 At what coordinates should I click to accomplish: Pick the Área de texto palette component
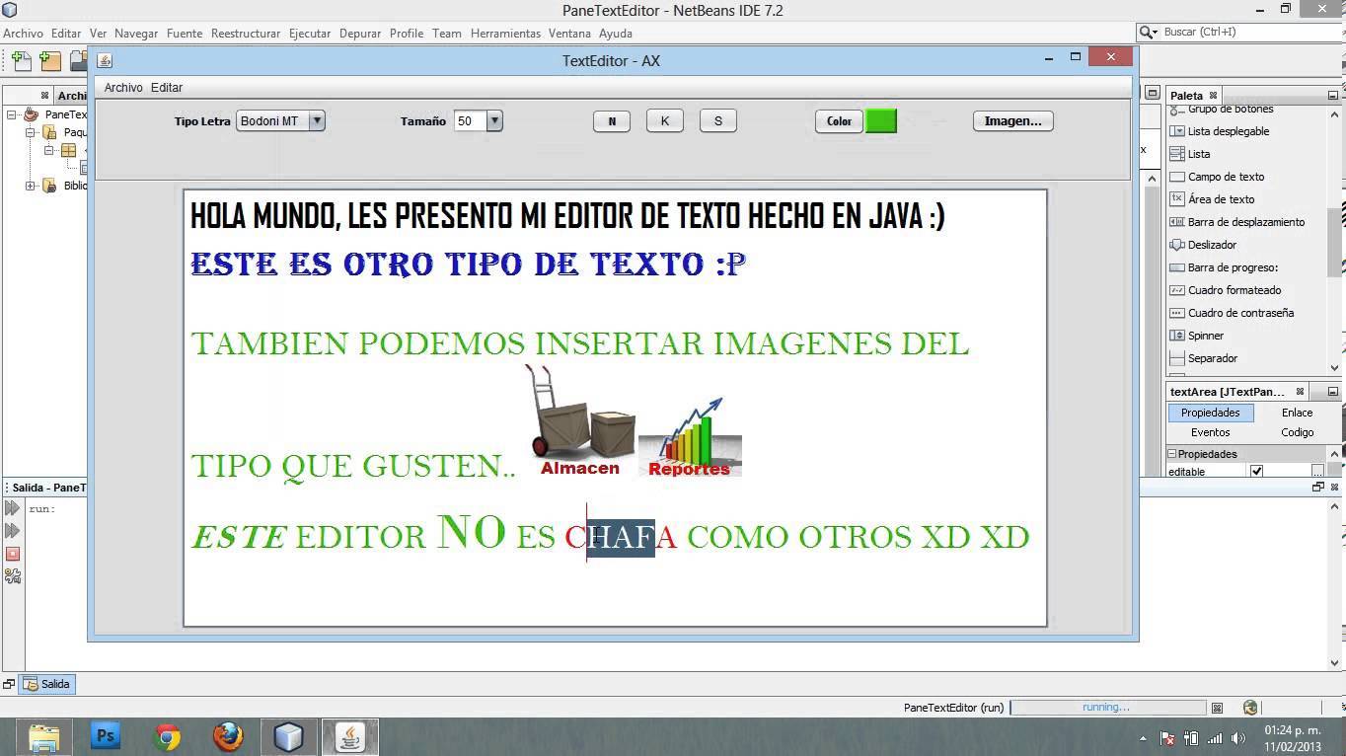point(1212,199)
